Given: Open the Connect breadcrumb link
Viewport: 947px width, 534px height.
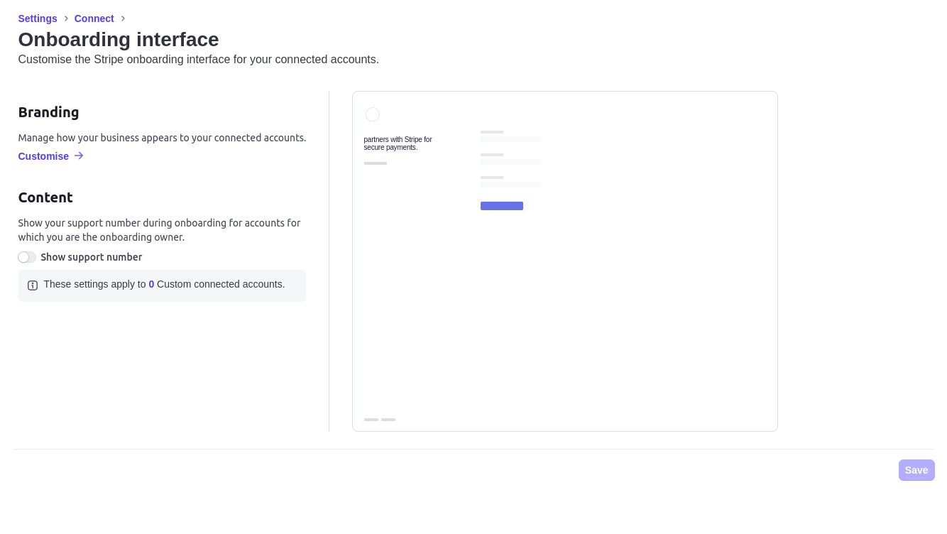Looking at the screenshot, I should pyautogui.click(x=94, y=18).
